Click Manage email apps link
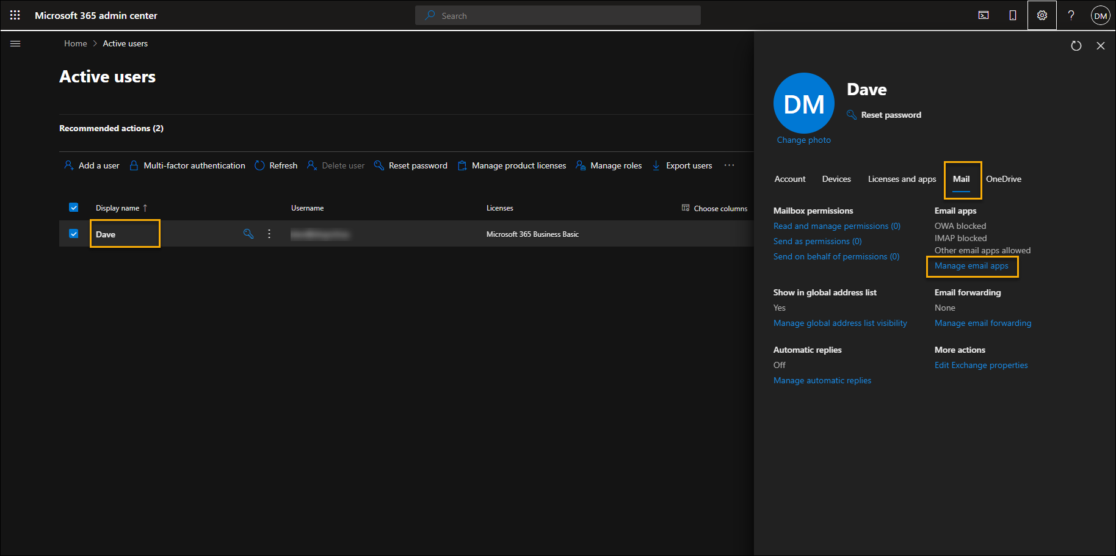The width and height of the screenshot is (1116, 556). 971,265
